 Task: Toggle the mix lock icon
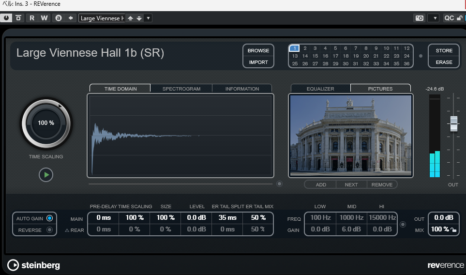coord(453,229)
